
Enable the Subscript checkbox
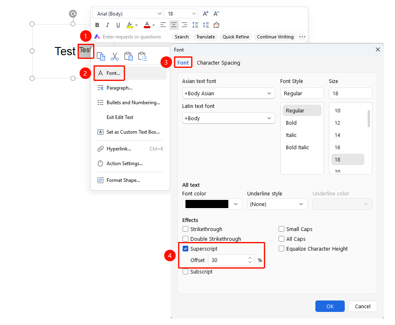(185, 271)
